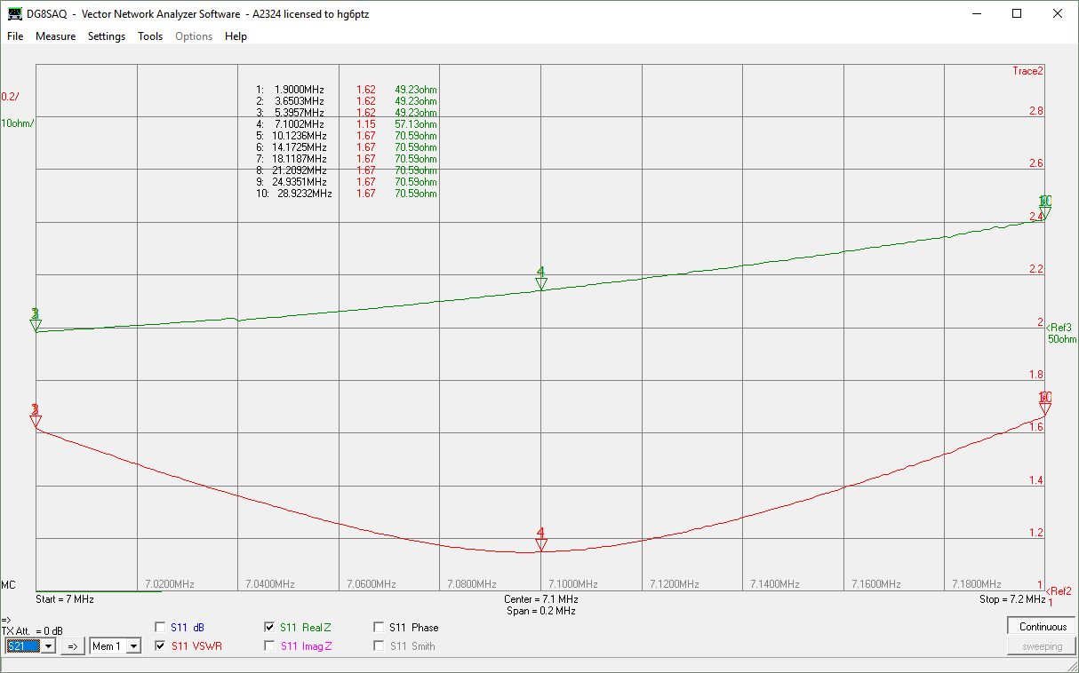Click the Start = 7 MHz frequency label
Screen dimensions: 1079x673
pos(65,599)
